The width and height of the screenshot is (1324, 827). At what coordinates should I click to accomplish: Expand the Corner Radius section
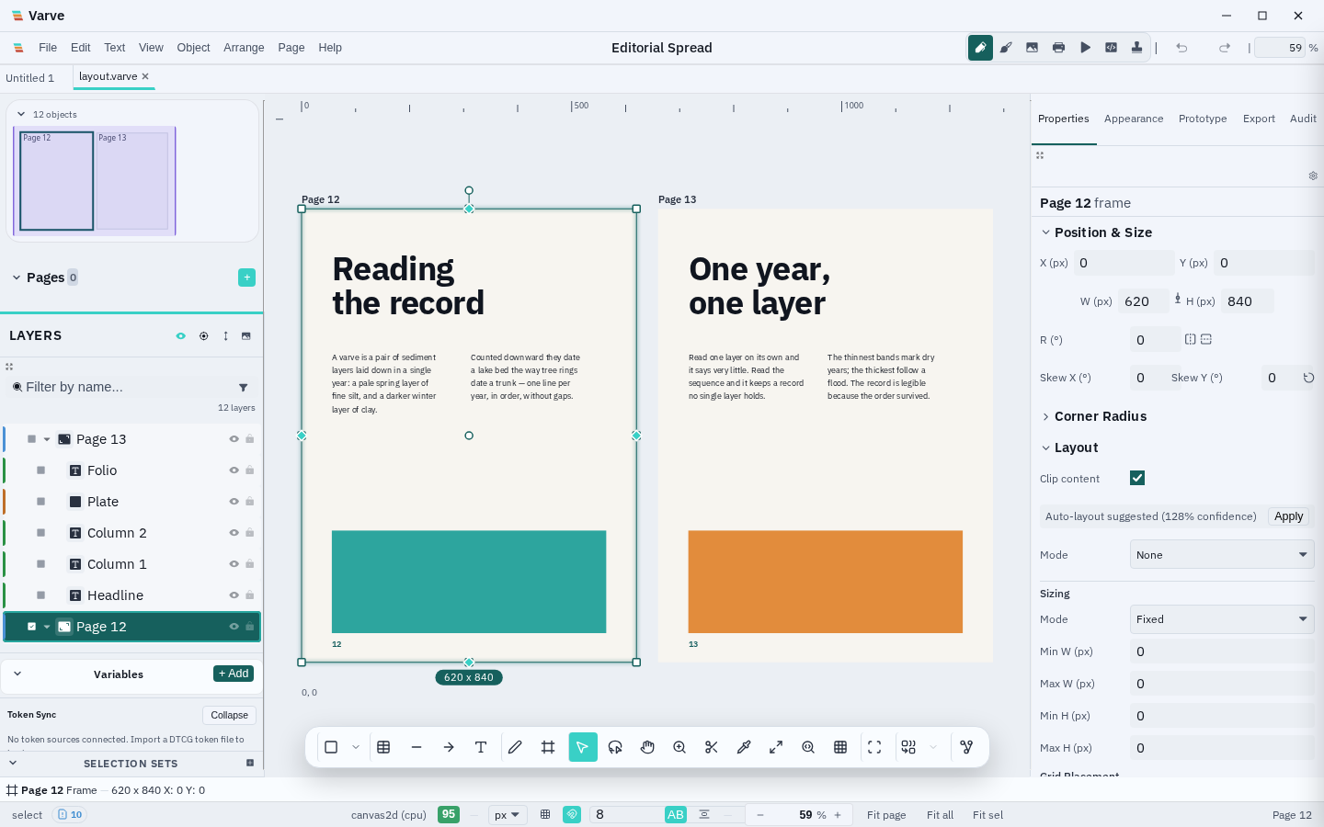pos(1045,416)
